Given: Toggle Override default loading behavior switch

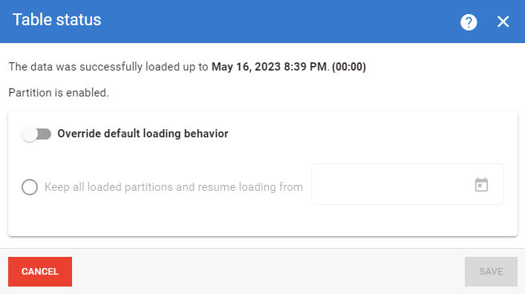Looking at the screenshot, I should 36,134.
